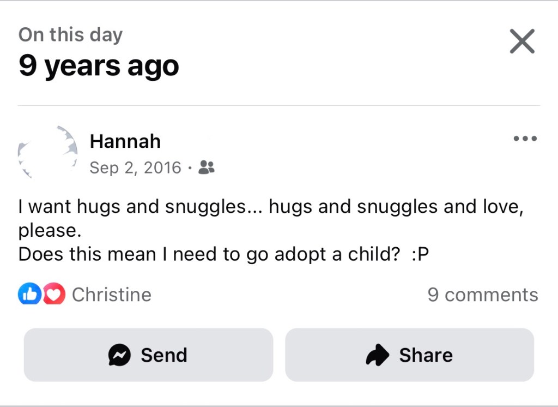Click the blue Like reaction icon
Image resolution: width=558 pixels, height=407 pixels.
[x=29, y=295]
